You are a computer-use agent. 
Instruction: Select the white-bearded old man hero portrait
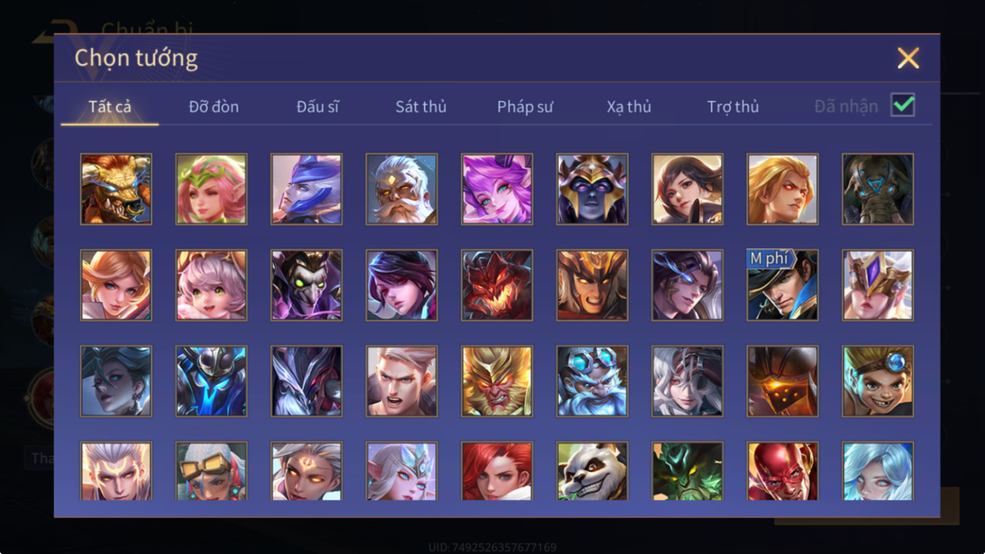[x=402, y=189]
